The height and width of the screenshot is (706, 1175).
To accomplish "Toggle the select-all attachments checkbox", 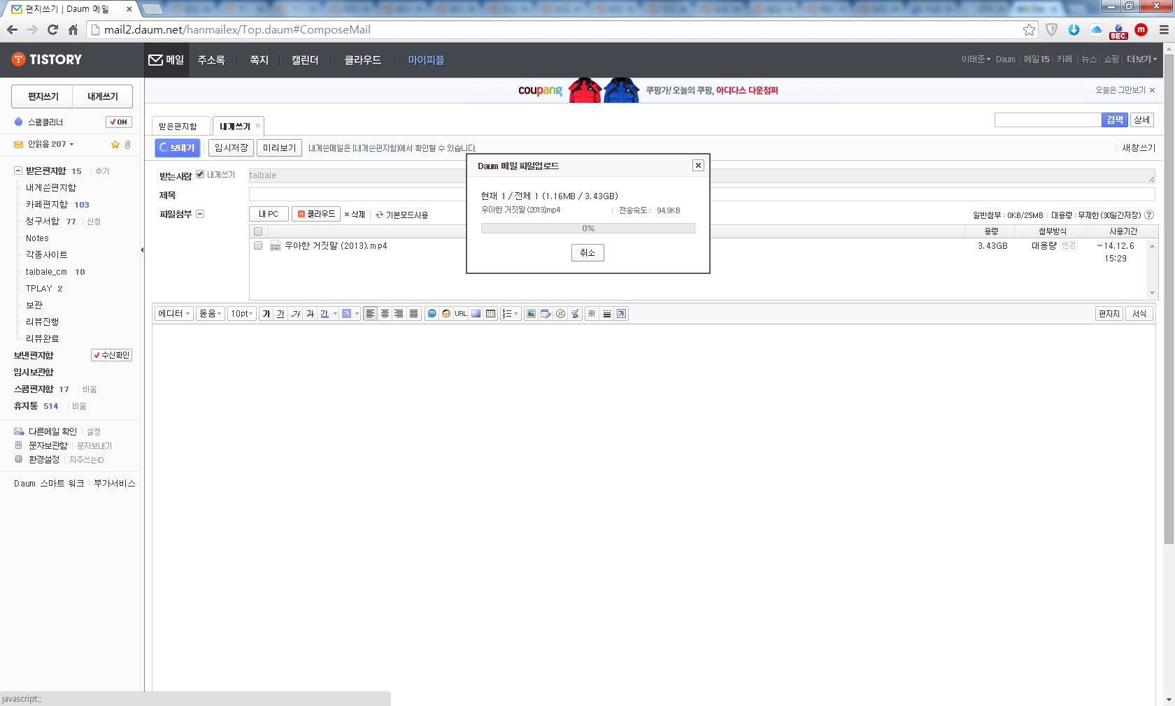I will [x=258, y=231].
